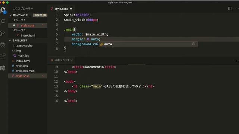Switch to the index.html tab
Viewport: 239px width, 134px height.
click(x=62, y=60)
